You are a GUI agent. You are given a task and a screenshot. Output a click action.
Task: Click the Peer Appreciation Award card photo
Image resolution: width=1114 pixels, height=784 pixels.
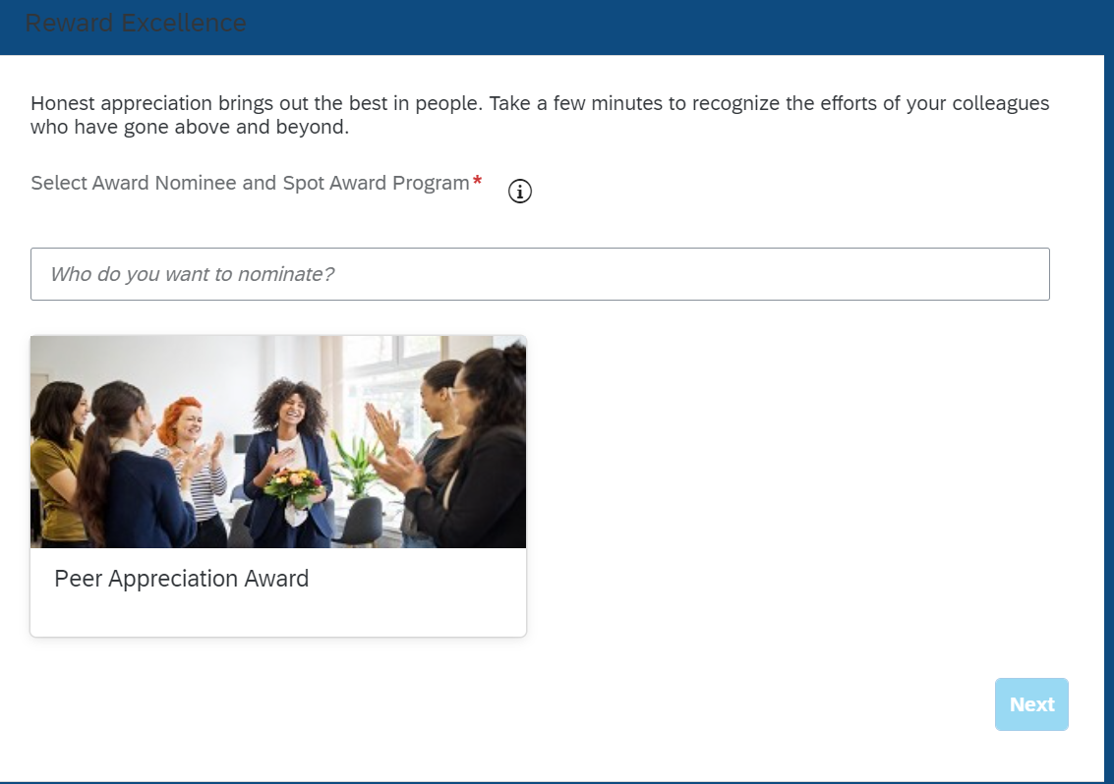(x=278, y=442)
